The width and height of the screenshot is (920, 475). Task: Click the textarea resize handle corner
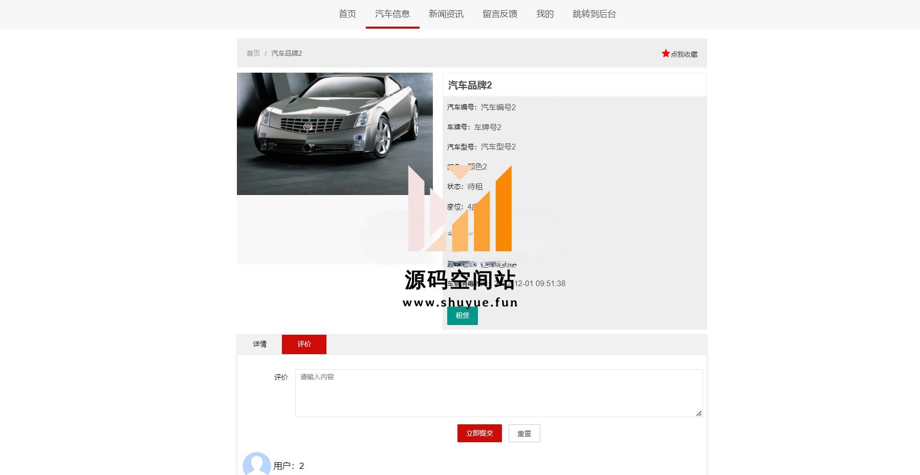(x=699, y=413)
